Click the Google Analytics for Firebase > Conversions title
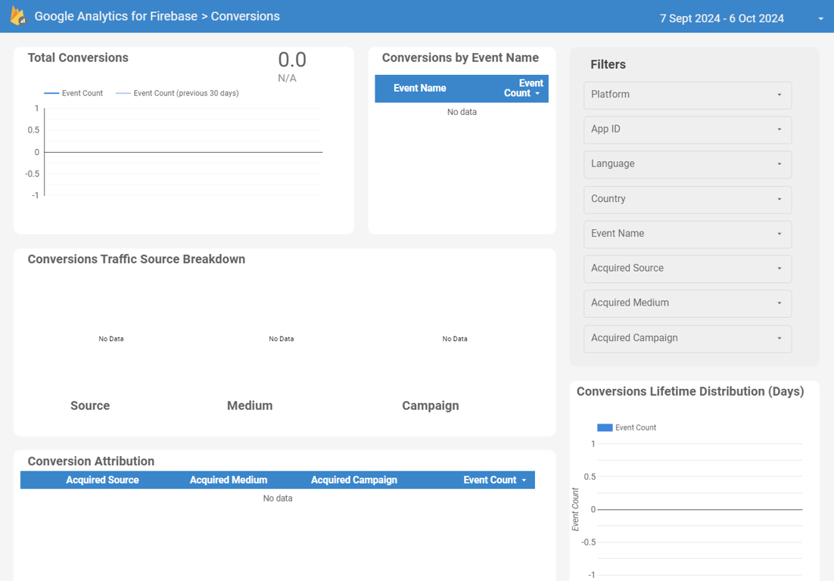This screenshot has height=581, width=834. [157, 16]
